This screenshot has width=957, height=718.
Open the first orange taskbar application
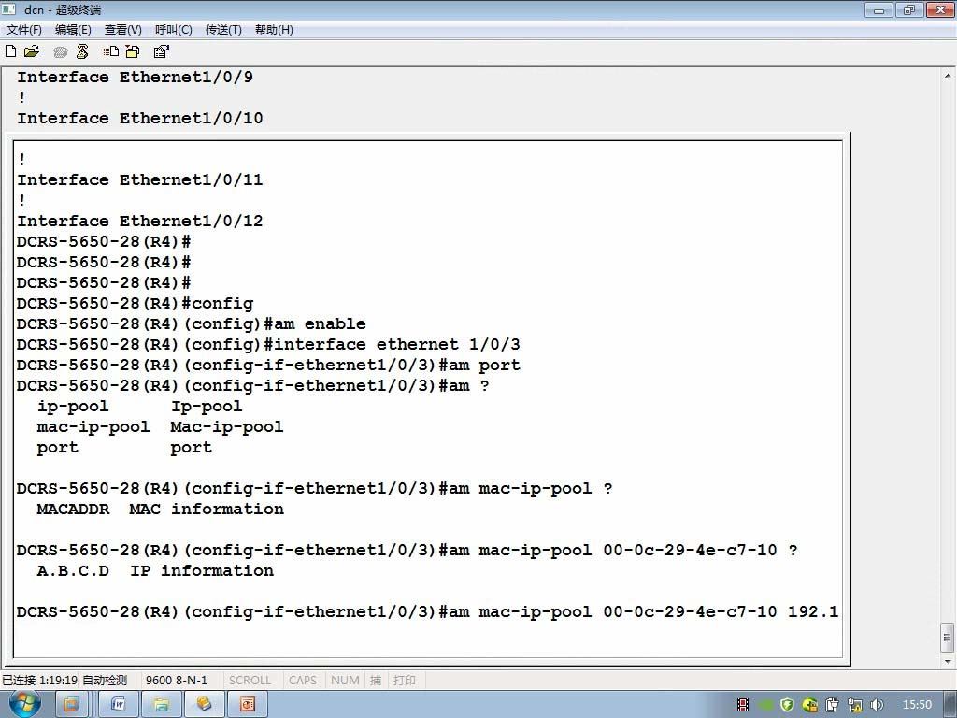pos(71,705)
